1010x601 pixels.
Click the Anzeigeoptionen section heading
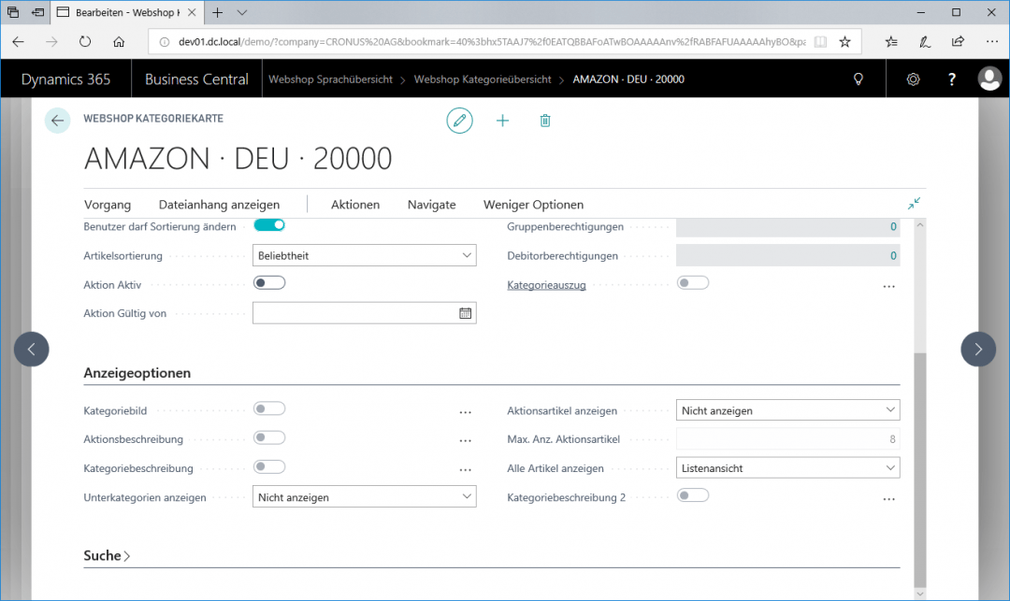[137, 373]
